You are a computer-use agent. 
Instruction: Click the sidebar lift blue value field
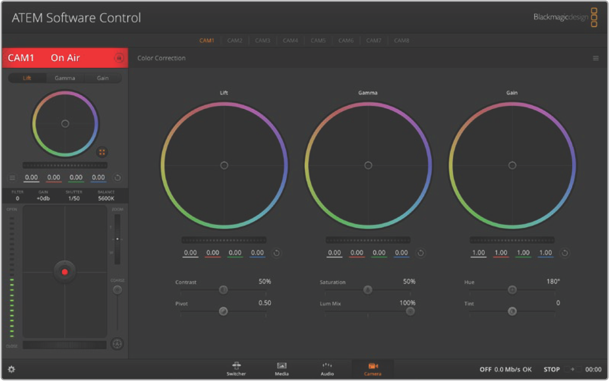tap(98, 178)
